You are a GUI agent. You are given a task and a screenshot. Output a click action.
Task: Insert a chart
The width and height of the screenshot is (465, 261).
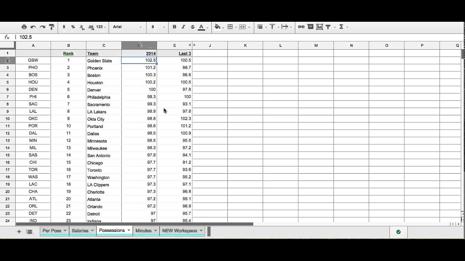(319, 27)
